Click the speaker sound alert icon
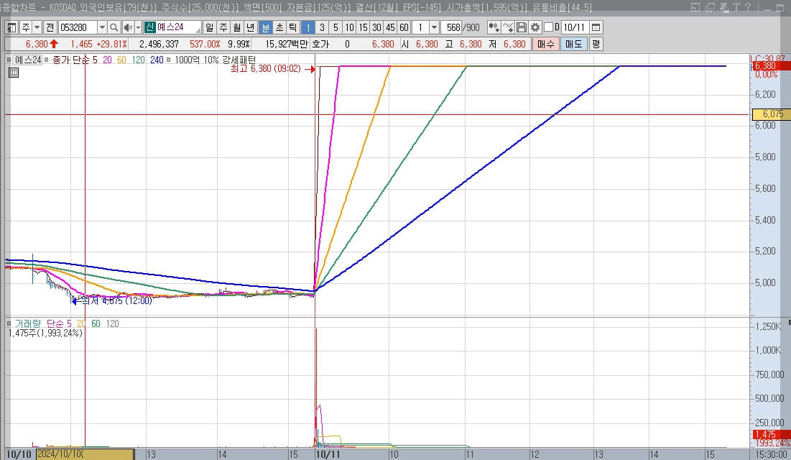 pyautogui.click(x=128, y=27)
